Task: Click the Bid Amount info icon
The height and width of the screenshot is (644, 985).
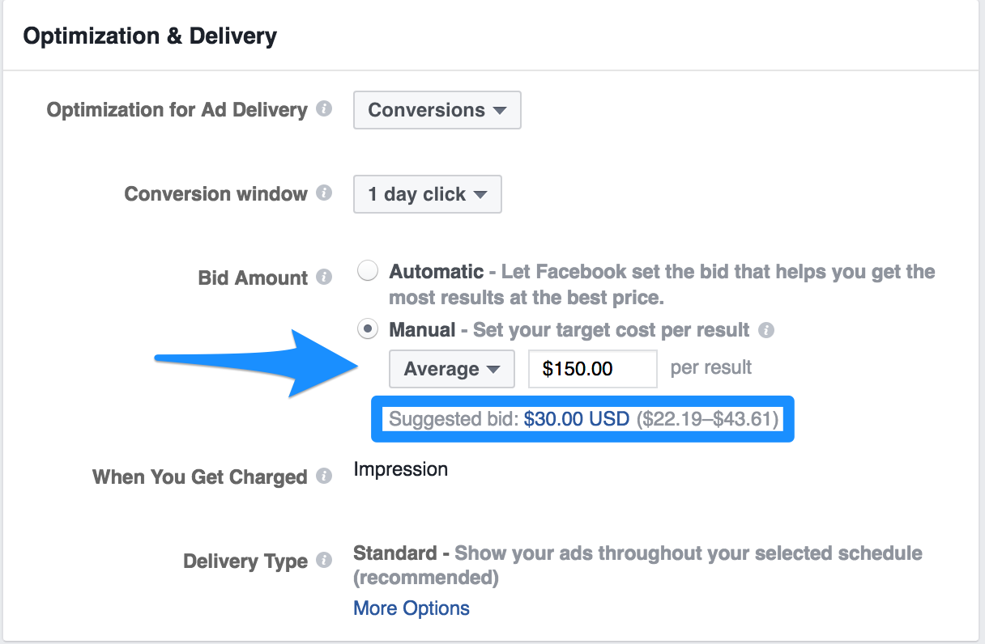Action: tap(324, 278)
